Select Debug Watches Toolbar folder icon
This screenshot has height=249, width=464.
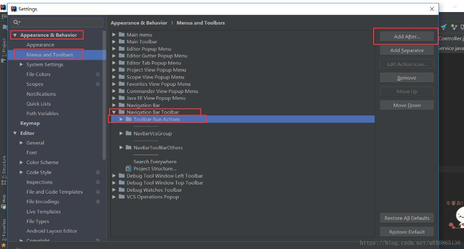coord(122,190)
